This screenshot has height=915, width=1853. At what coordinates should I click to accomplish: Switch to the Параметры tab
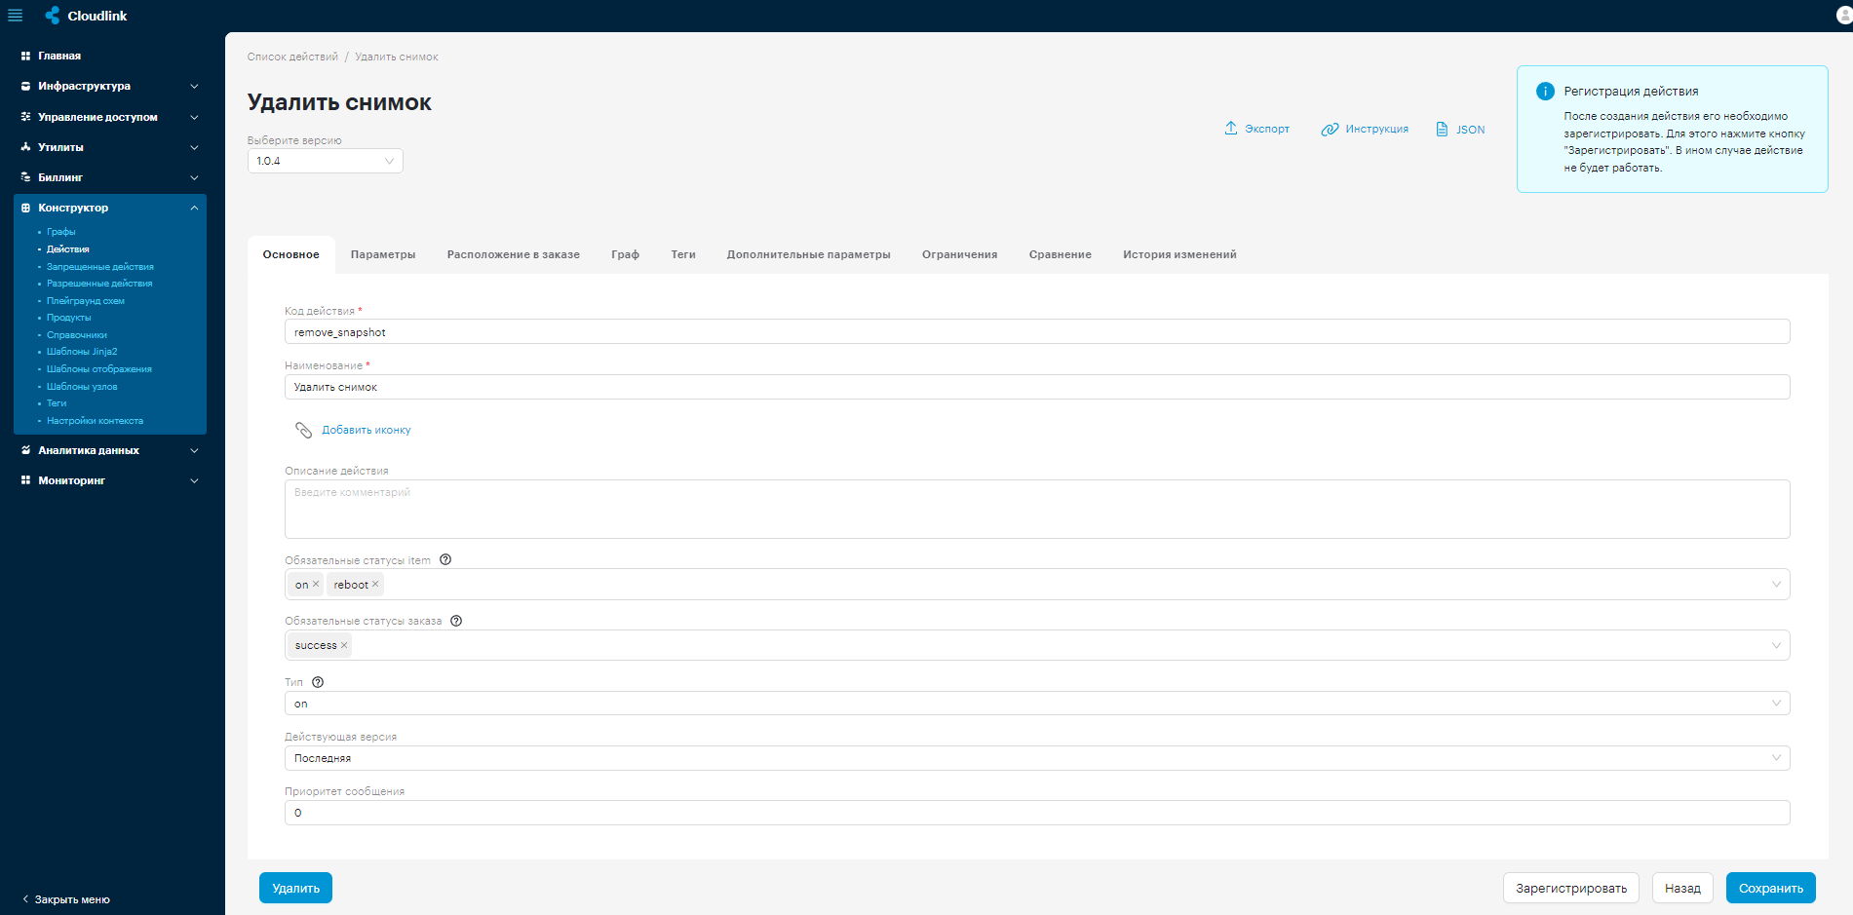click(x=383, y=254)
